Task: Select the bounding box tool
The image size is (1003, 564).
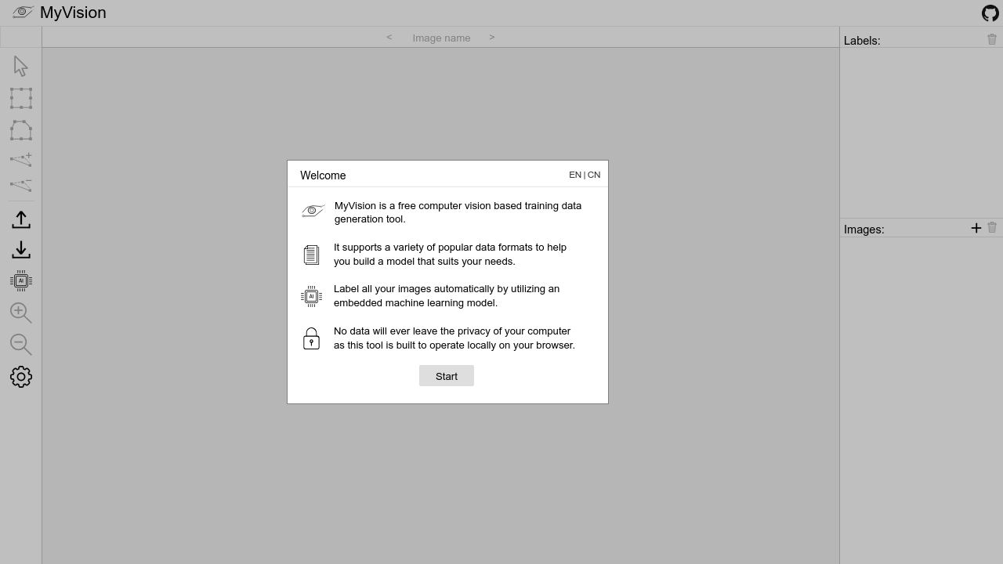Action: tap(20, 98)
